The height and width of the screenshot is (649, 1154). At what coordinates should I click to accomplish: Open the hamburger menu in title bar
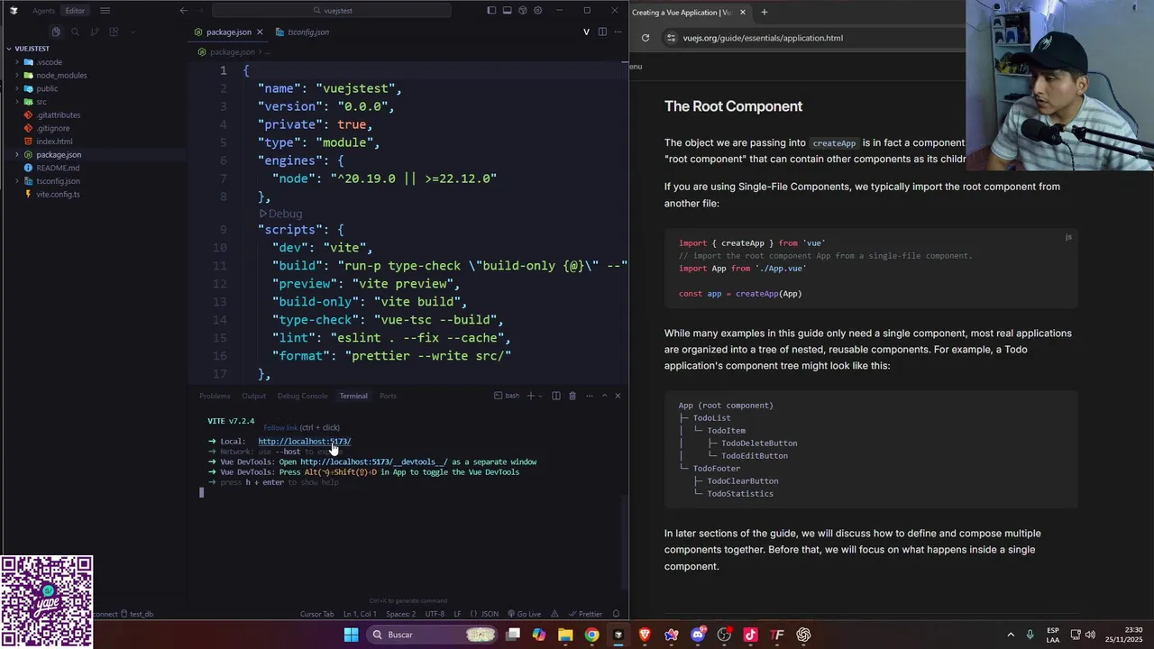point(105,11)
